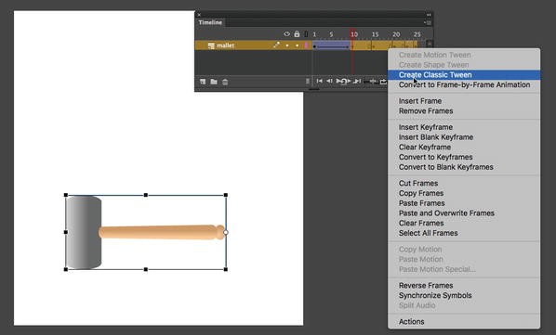Click the Delete layer trash icon
The width and height of the screenshot is (556, 335).
[225, 82]
